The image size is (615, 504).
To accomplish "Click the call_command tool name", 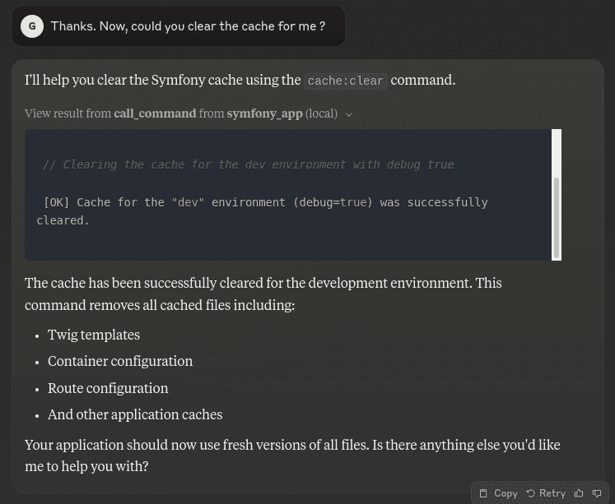I will tap(155, 113).
